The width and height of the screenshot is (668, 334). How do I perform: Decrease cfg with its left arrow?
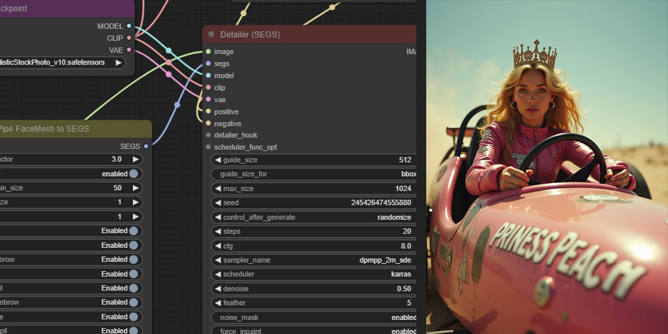pos(218,246)
